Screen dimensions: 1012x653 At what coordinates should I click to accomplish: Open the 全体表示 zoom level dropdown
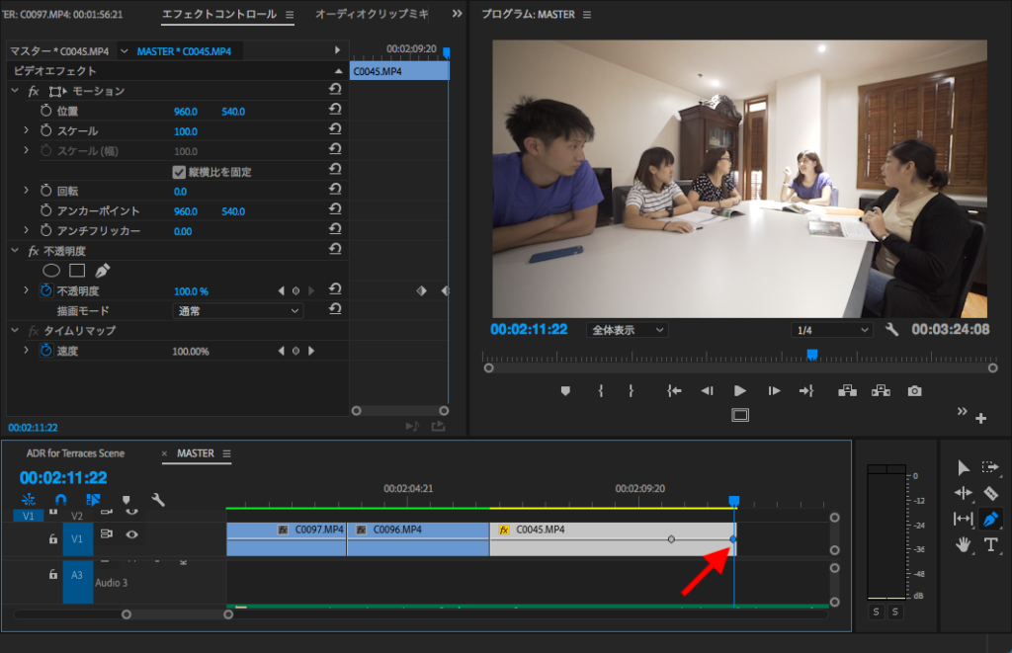tap(627, 330)
